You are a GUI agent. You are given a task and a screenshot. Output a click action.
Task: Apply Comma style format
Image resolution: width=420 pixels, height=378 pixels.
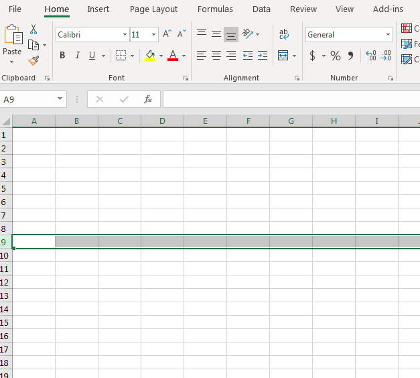pyautogui.click(x=350, y=56)
